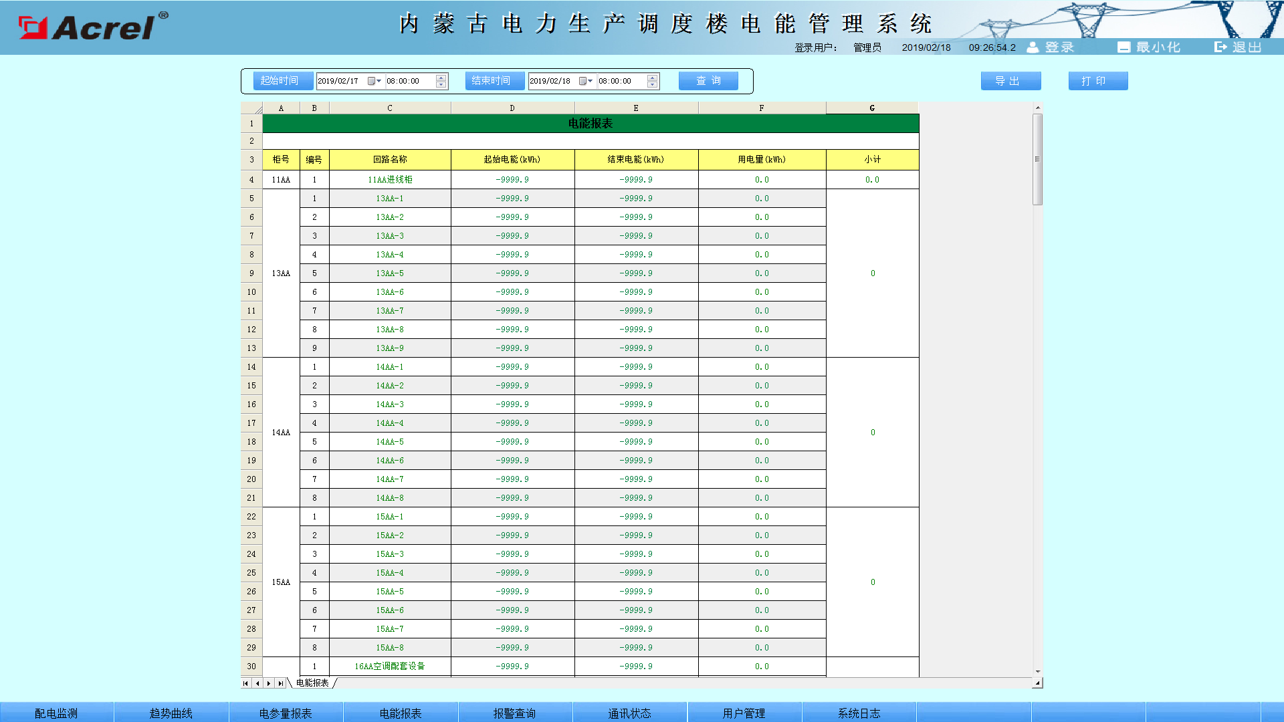
Task: Click the 15AA-8 circuit name cell
Action: 390,648
